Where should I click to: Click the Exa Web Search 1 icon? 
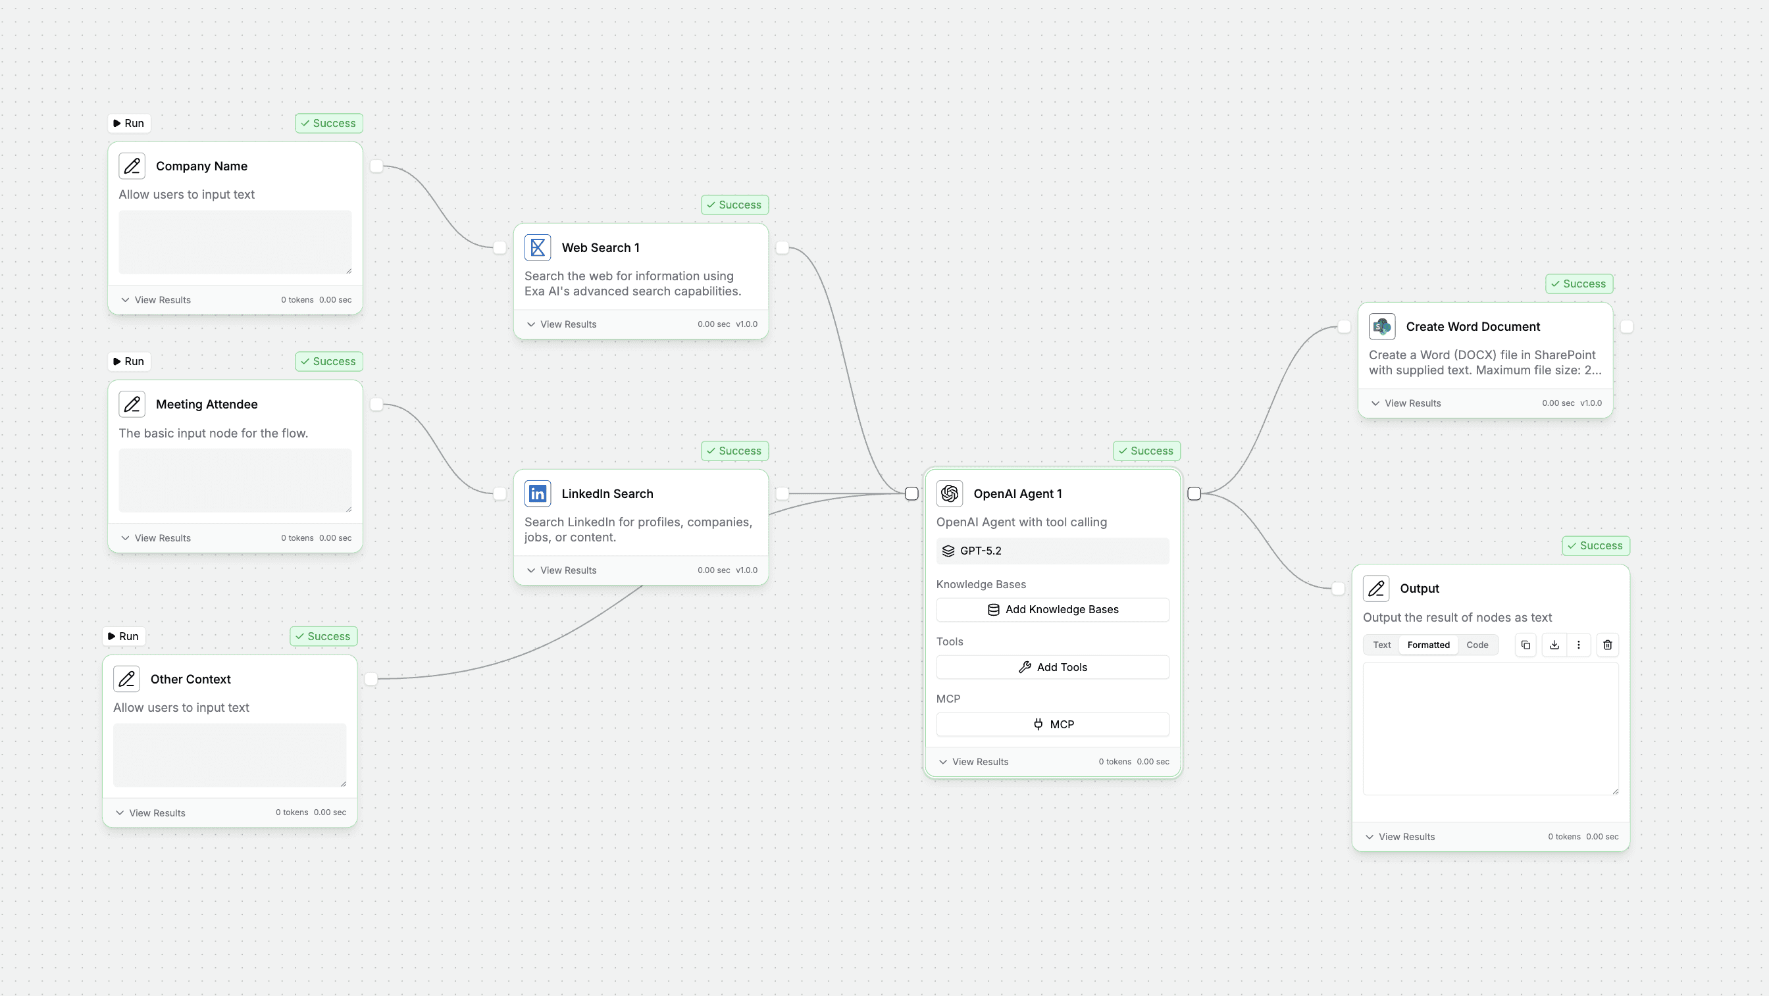coord(537,247)
